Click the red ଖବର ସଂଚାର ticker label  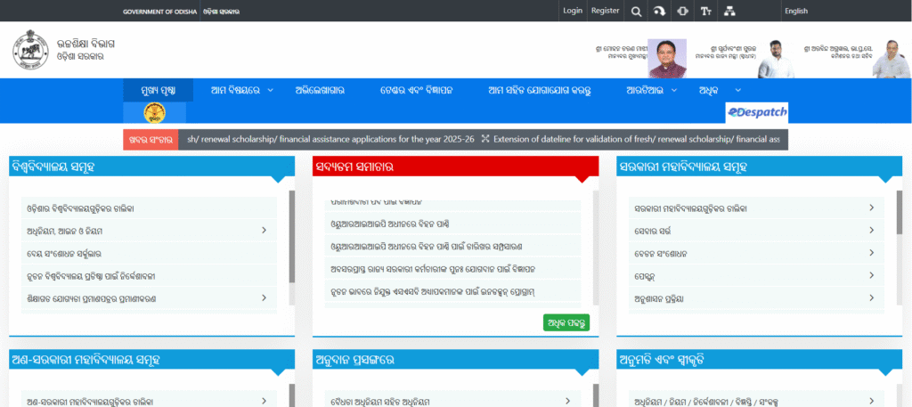tap(151, 140)
